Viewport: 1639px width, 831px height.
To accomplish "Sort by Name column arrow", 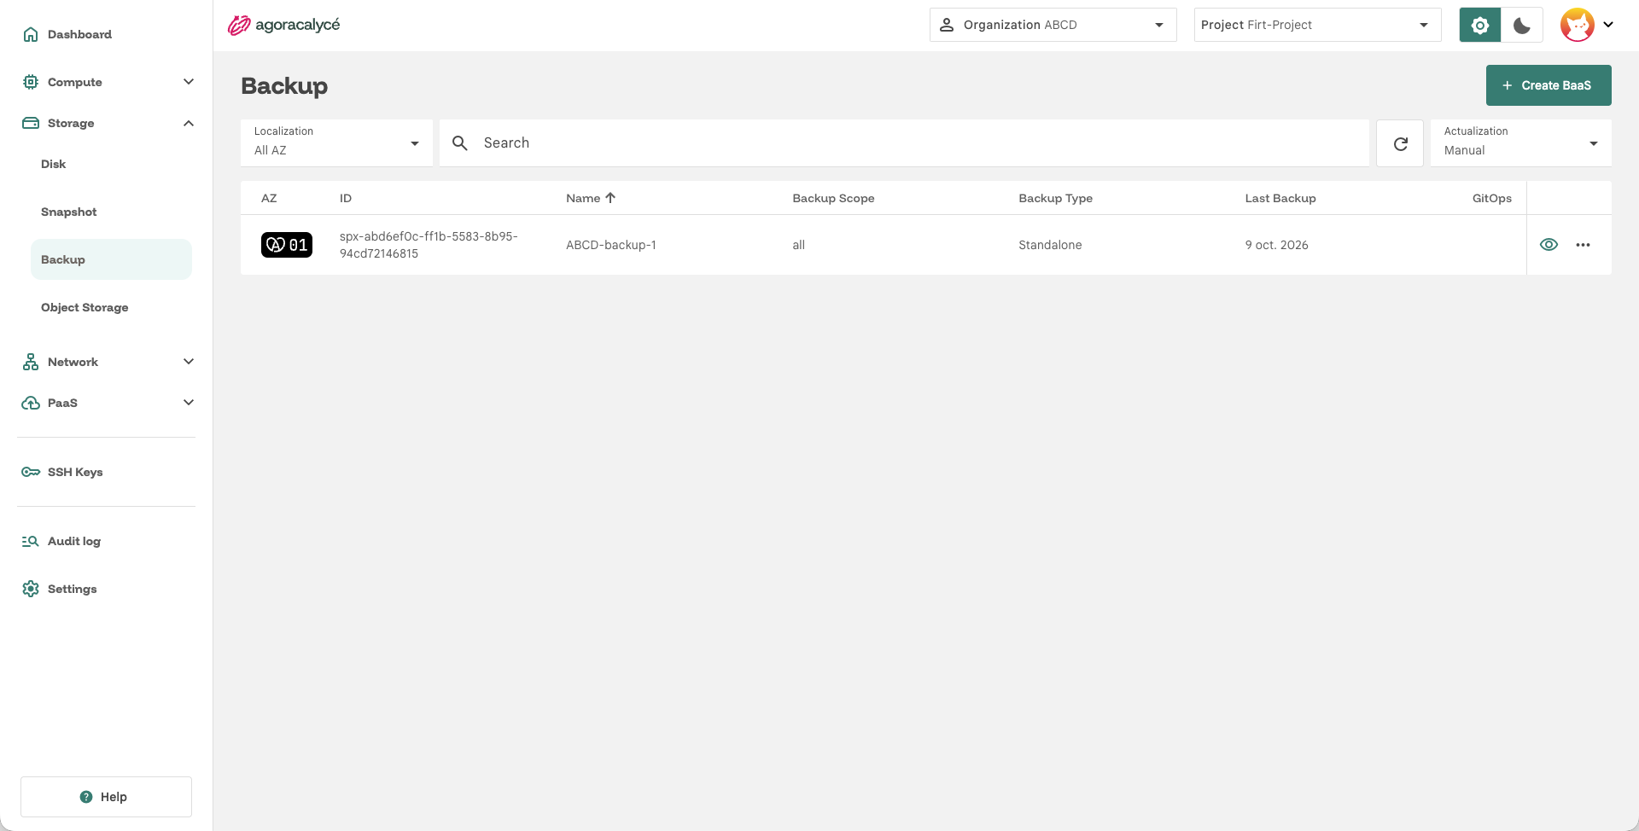I will (x=610, y=198).
